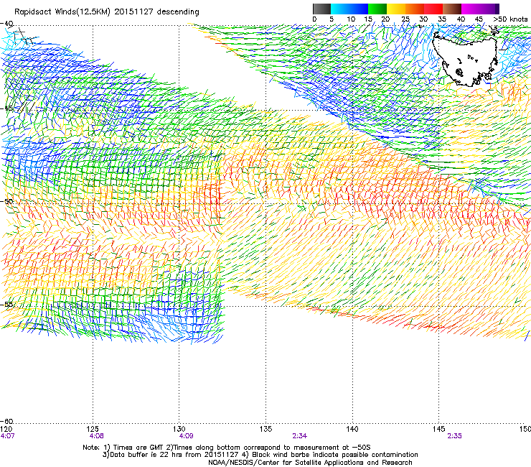Click the green 15-20 knots legend swatch

377,9
